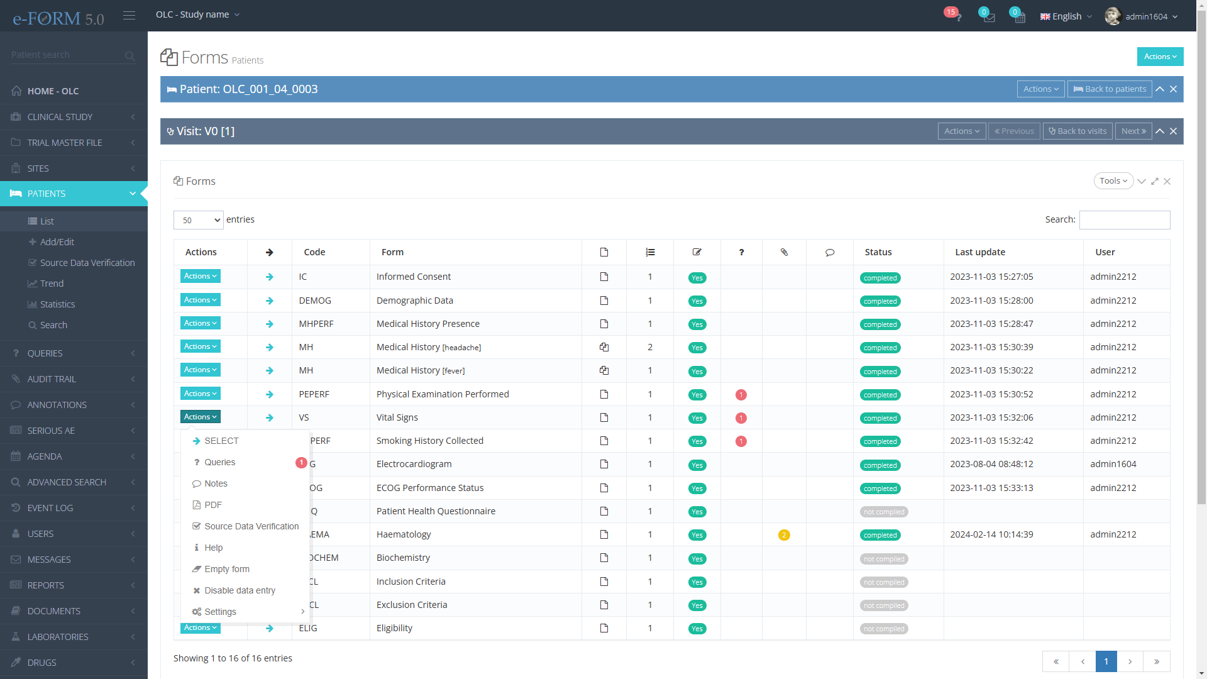The width and height of the screenshot is (1207, 679).
Task: Open the Tools dropdown in Forms panel
Action: click(1113, 181)
